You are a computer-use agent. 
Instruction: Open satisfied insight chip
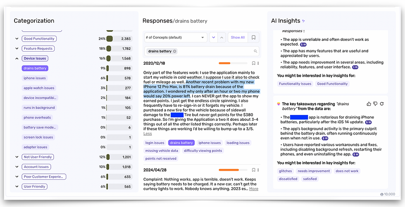[310, 179]
